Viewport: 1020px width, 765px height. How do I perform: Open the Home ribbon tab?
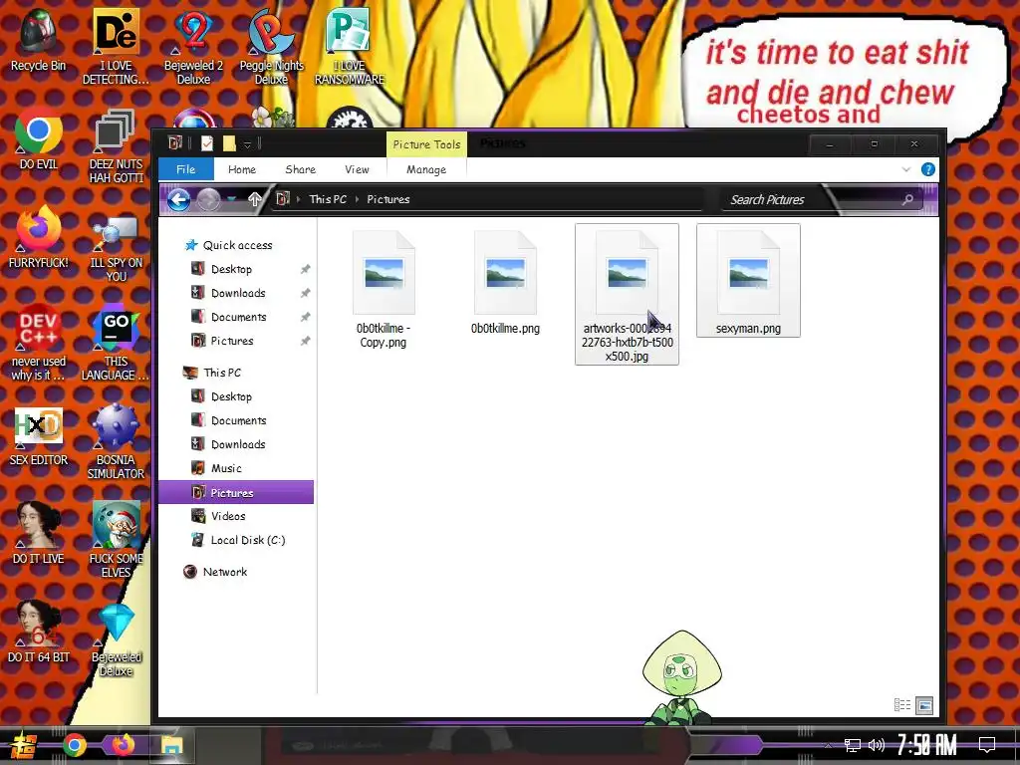242,169
